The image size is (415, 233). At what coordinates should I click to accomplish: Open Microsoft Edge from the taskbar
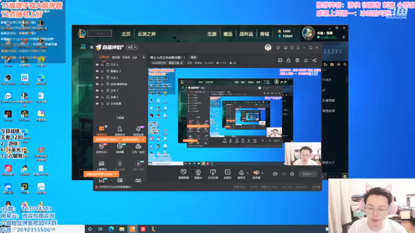111,229
